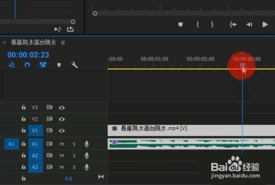This screenshot has height=185, width=275.
Task: Toggle the A1 source patch on left
Action: [11, 144]
